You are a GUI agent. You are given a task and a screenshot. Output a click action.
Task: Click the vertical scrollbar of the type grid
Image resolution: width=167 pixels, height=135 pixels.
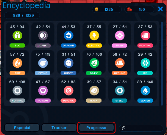[162, 63]
